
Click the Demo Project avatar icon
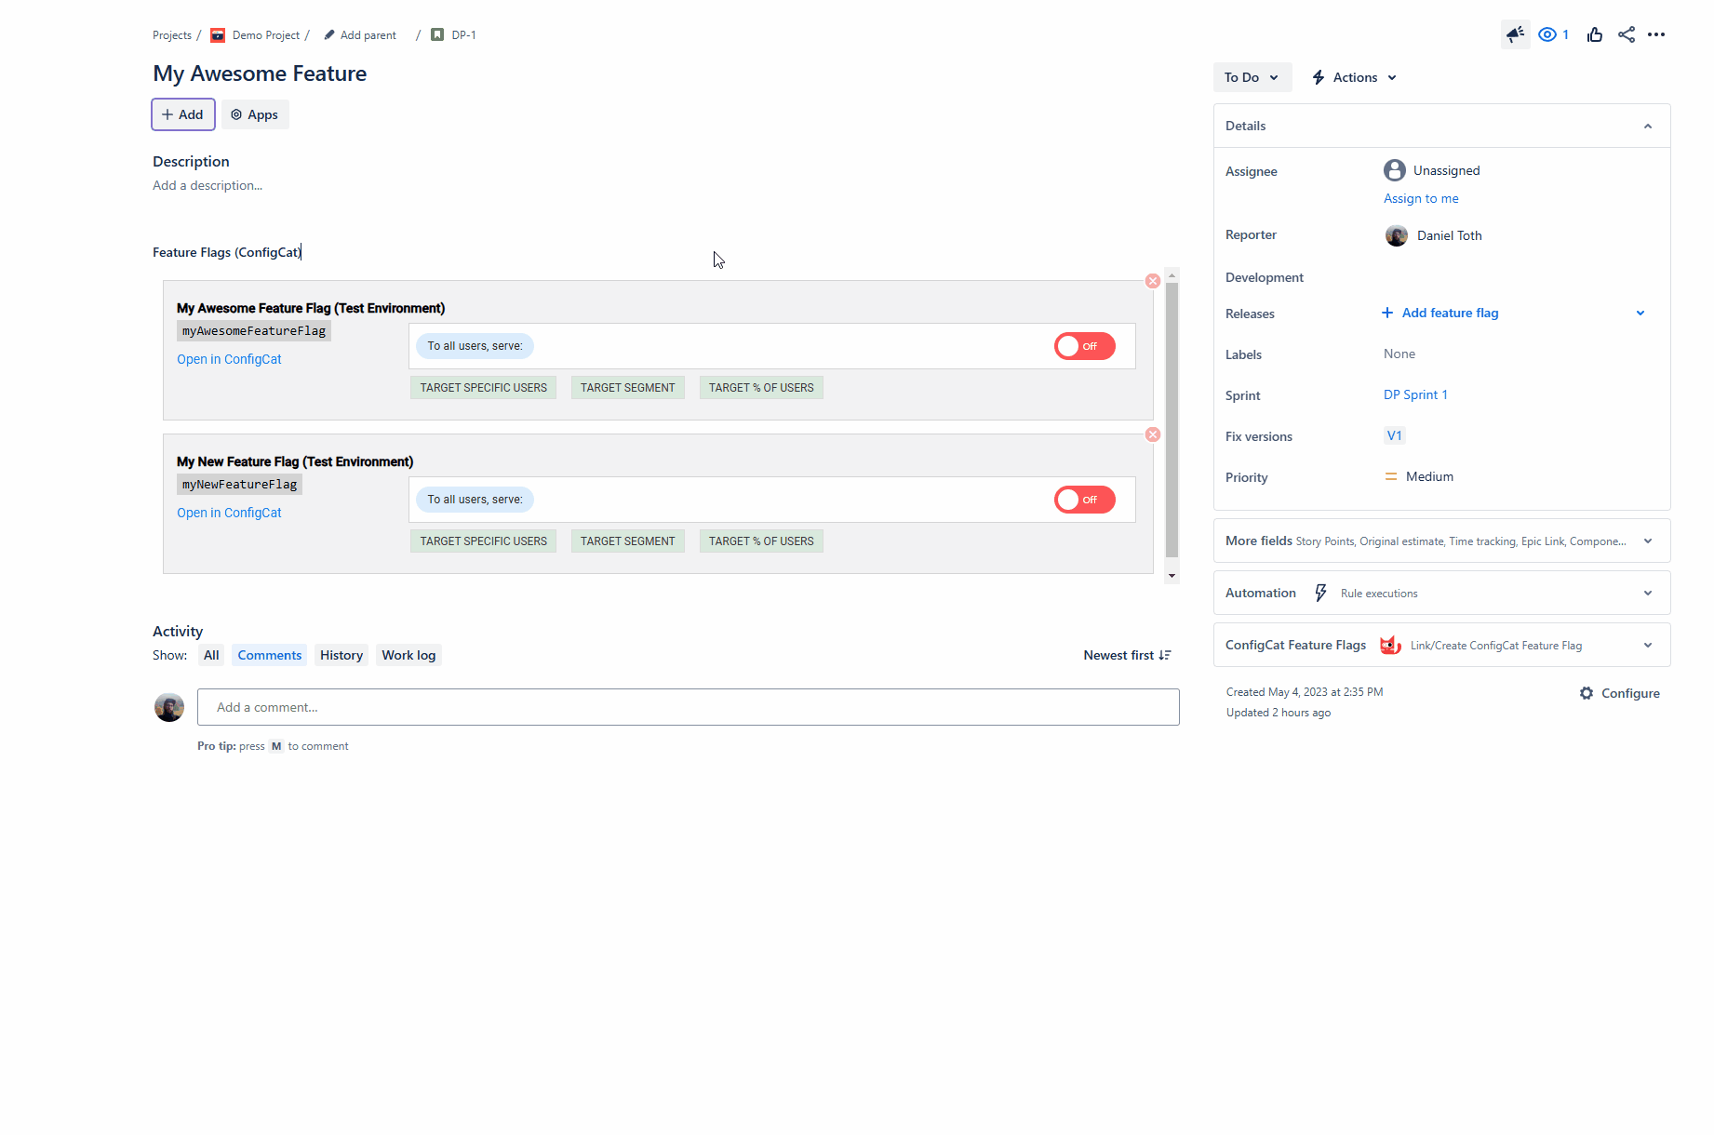pyautogui.click(x=217, y=34)
